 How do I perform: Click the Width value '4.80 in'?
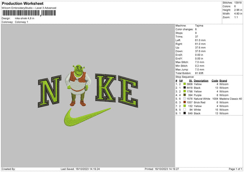tap(238, 14)
